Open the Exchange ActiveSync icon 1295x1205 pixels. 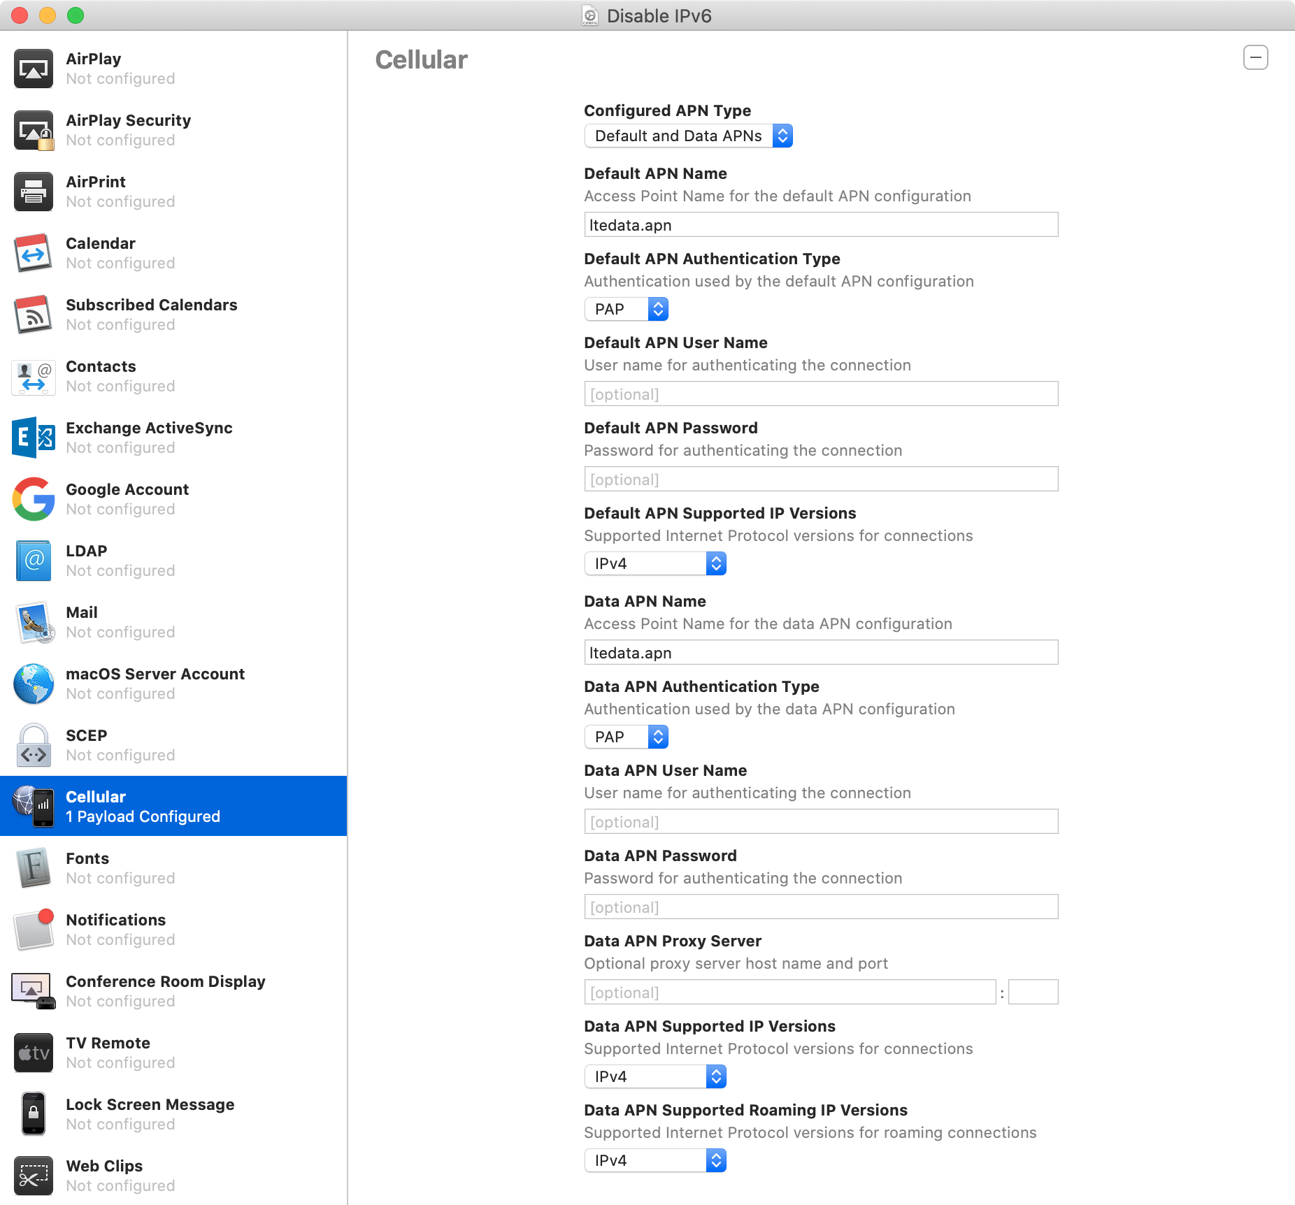point(33,438)
